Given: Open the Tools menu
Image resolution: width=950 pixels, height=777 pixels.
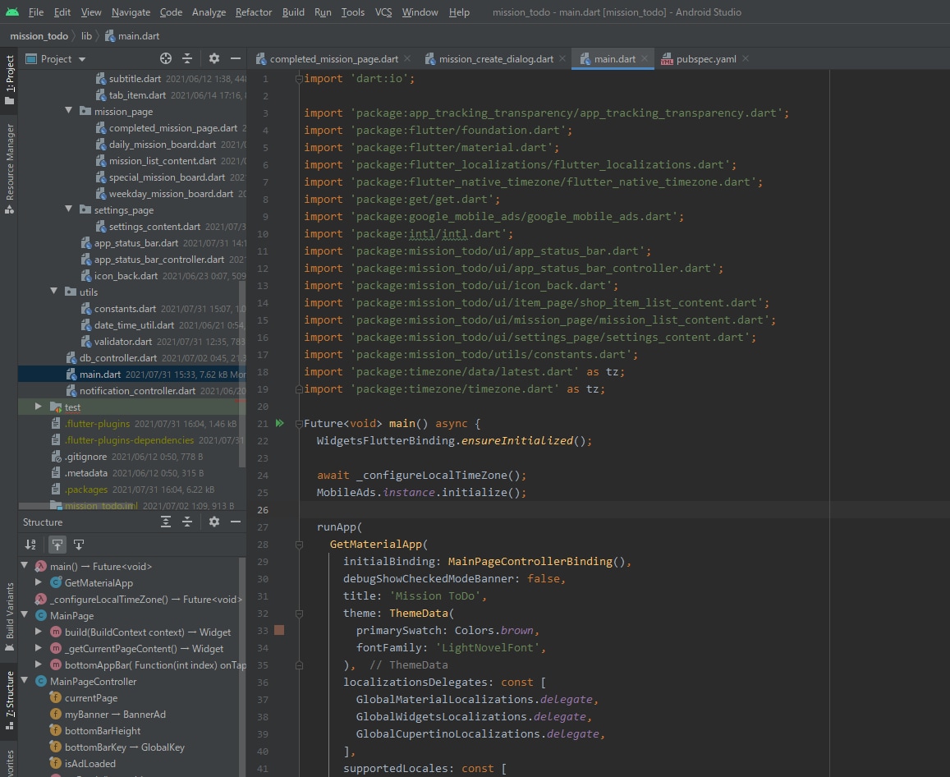Looking at the screenshot, I should (x=352, y=12).
